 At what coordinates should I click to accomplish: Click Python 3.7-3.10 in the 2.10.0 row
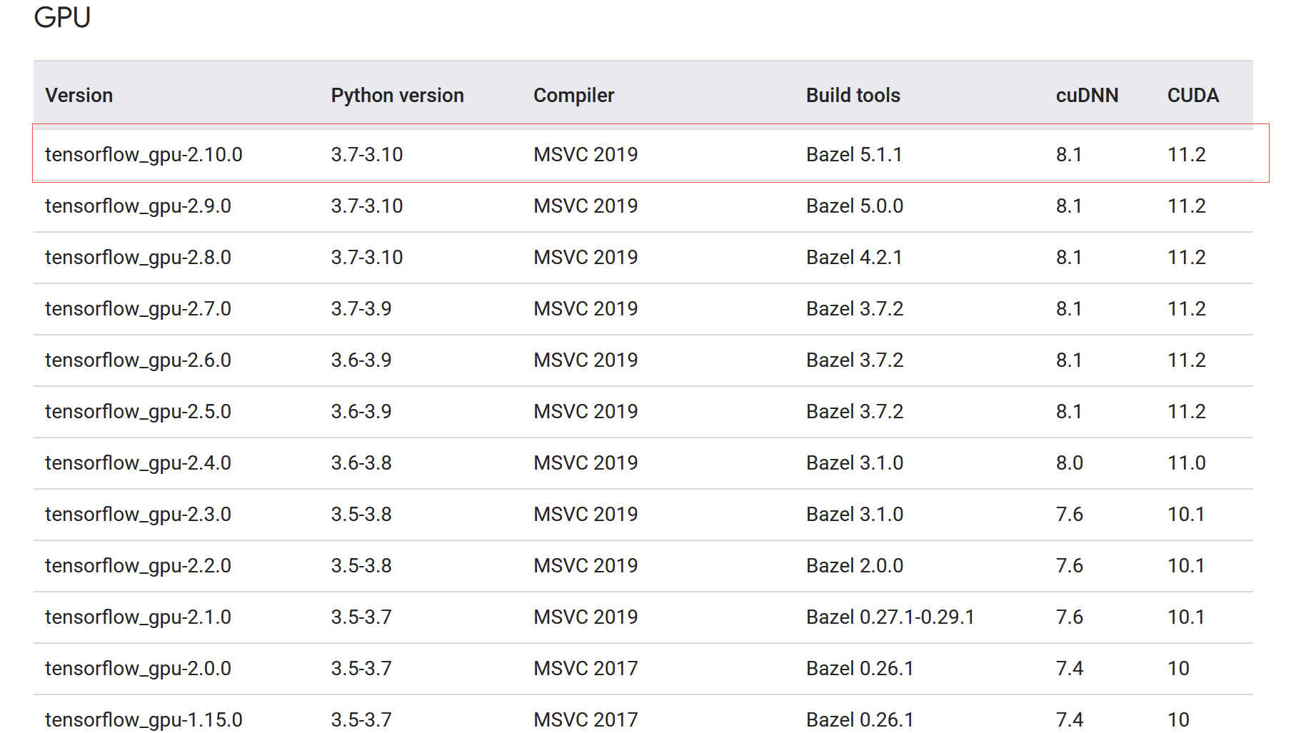[366, 154]
